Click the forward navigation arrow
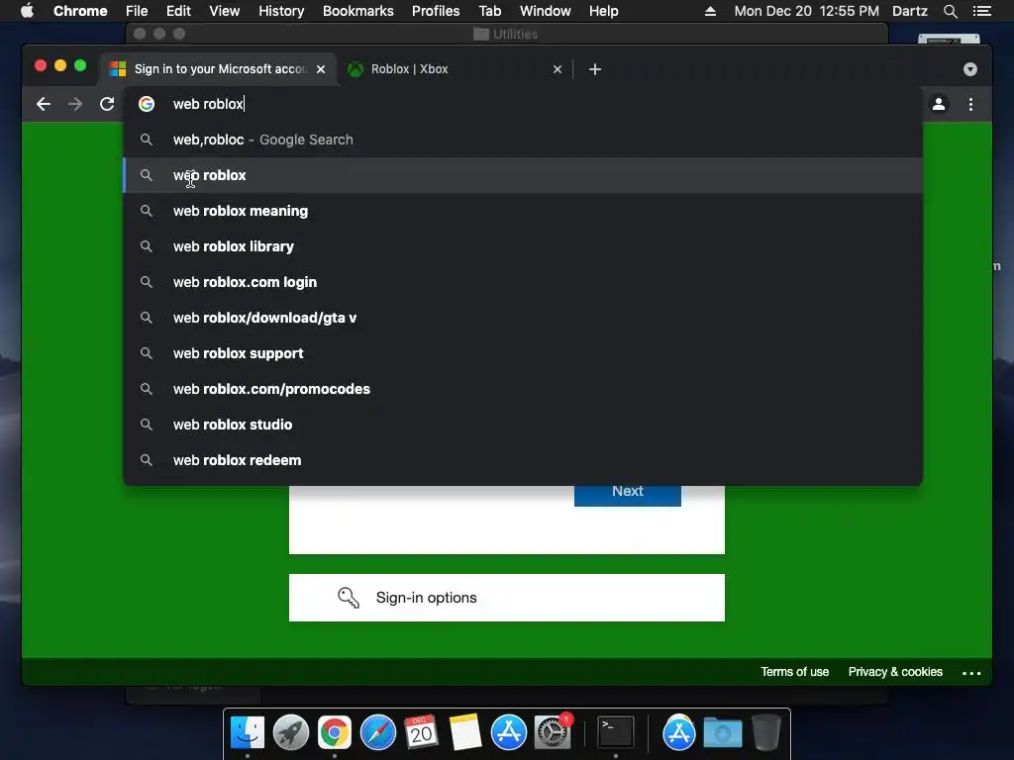Image resolution: width=1014 pixels, height=760 pixels. pos(75,104)
